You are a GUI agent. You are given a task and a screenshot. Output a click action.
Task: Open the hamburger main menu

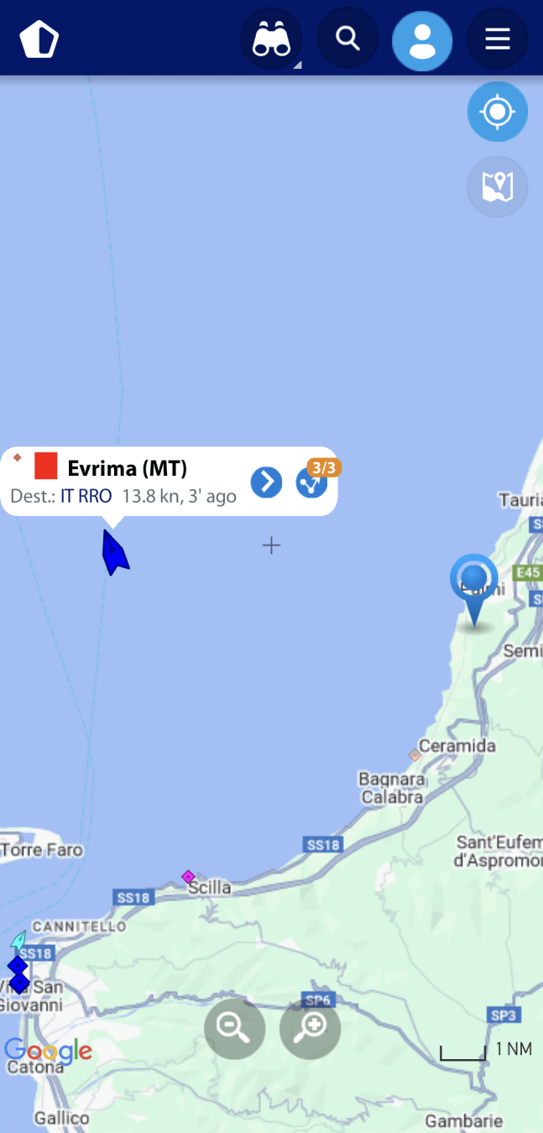point(498,39)
